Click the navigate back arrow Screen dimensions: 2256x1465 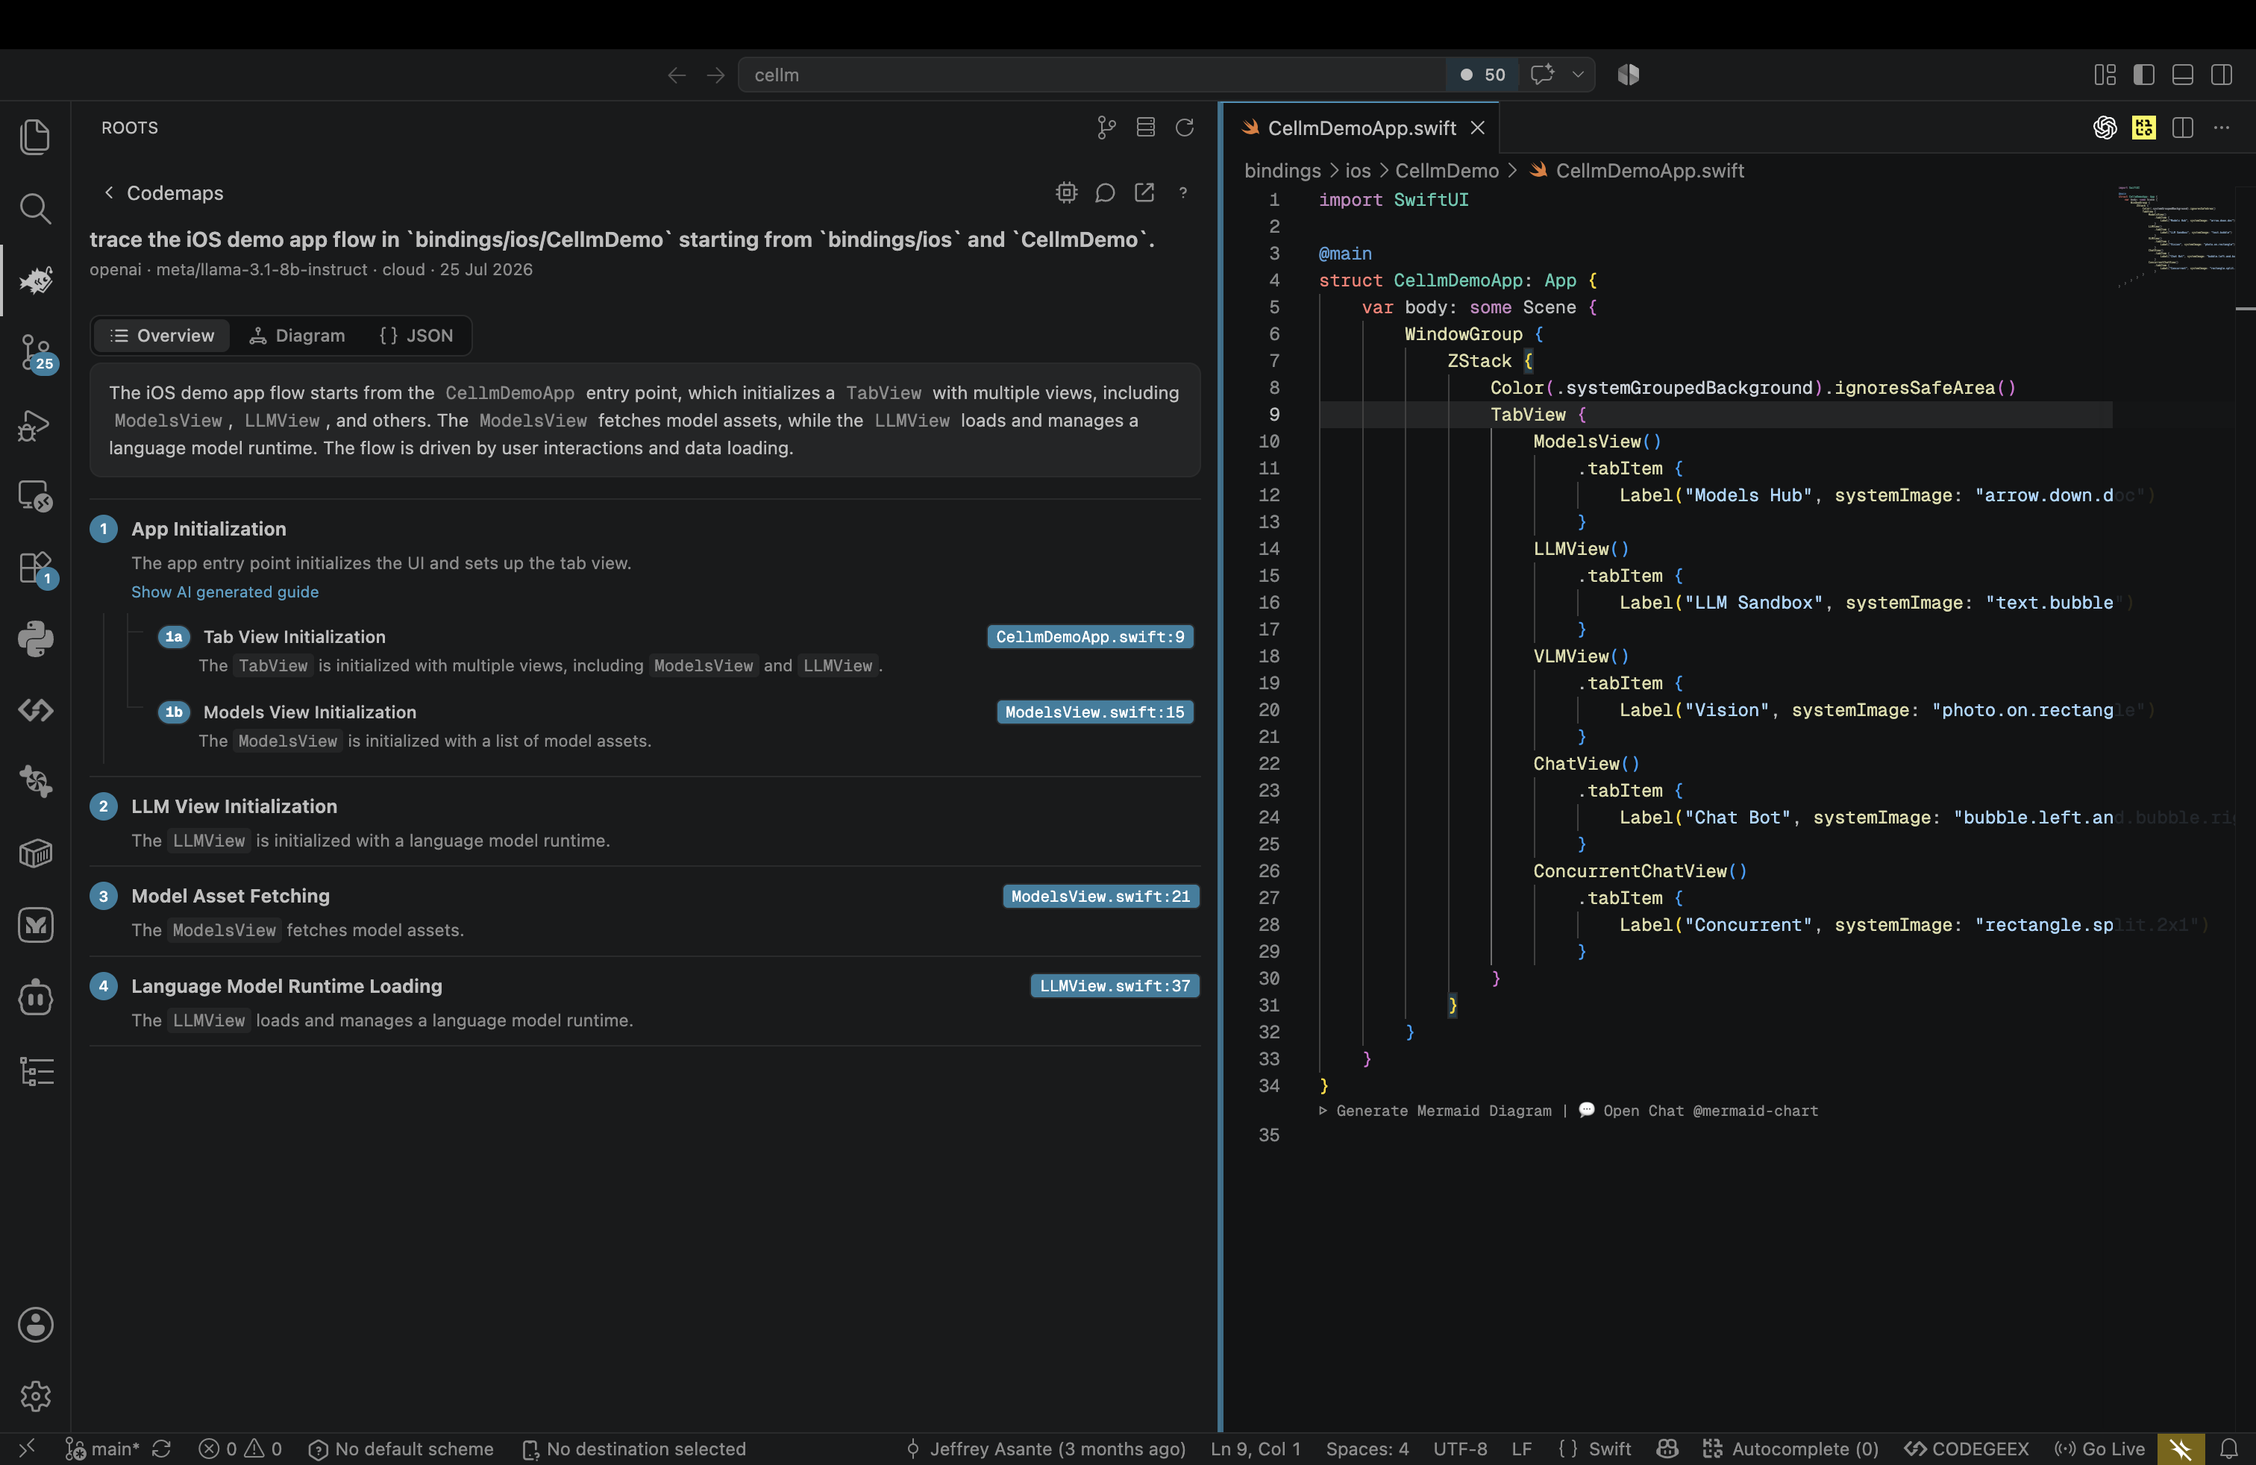[676, 74]
